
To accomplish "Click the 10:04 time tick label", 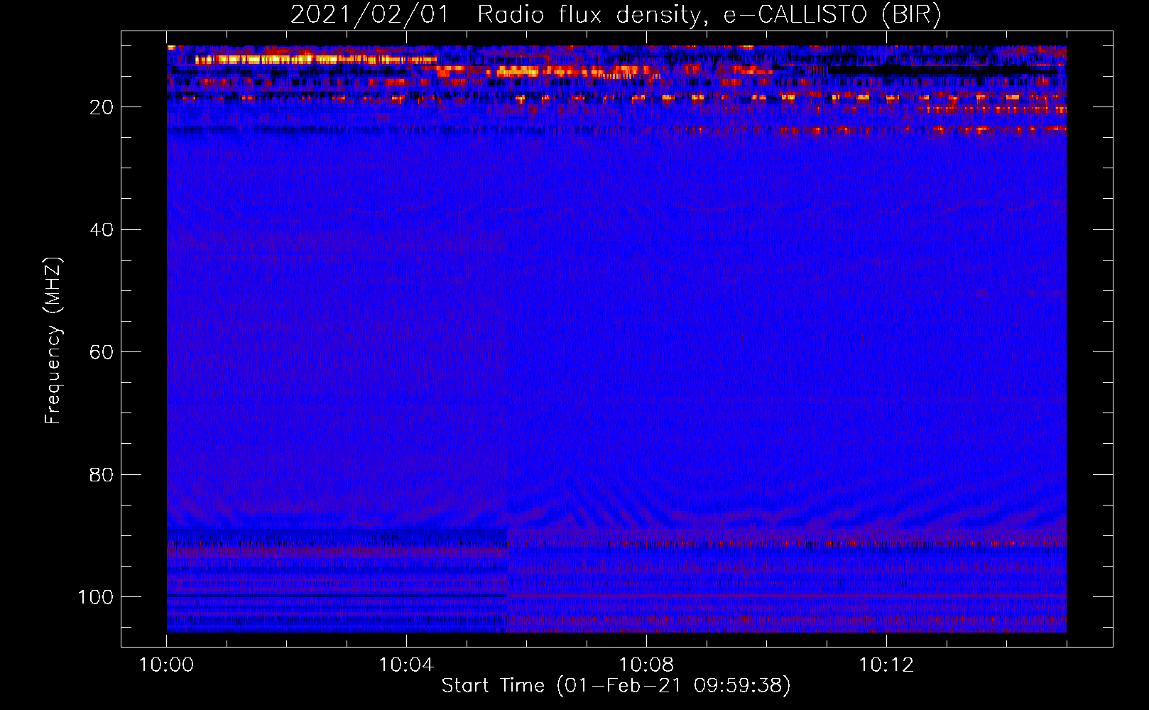I will (406, 665).
